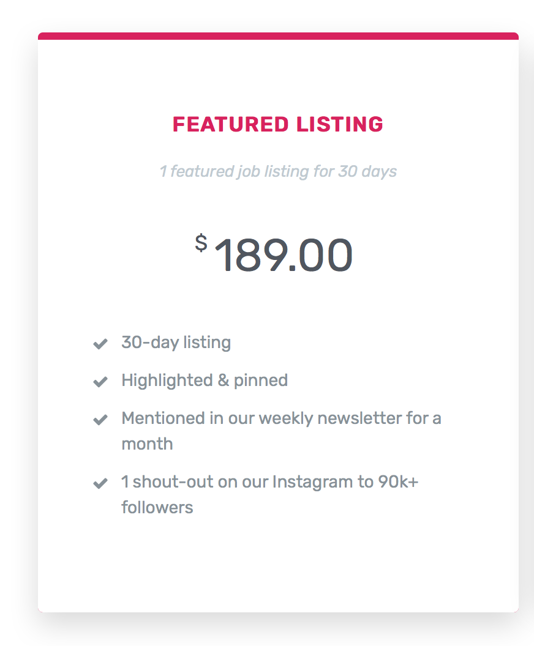The height and width of the screenshot is (646, 534).
Task: Click the checkmark beside Highlighted & pinned
Action: (x=100, y=382)
